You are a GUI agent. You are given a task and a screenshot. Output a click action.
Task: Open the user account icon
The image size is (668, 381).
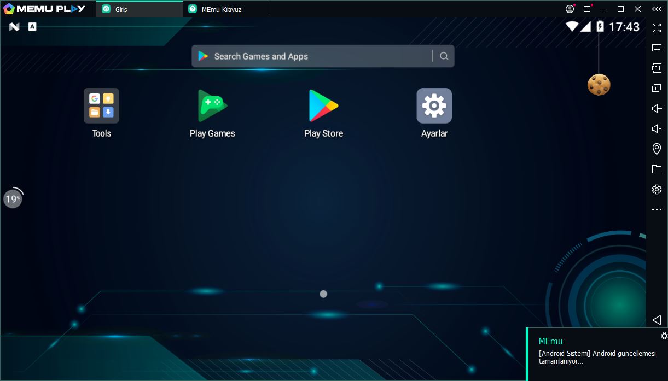click(x=570, y=9)
